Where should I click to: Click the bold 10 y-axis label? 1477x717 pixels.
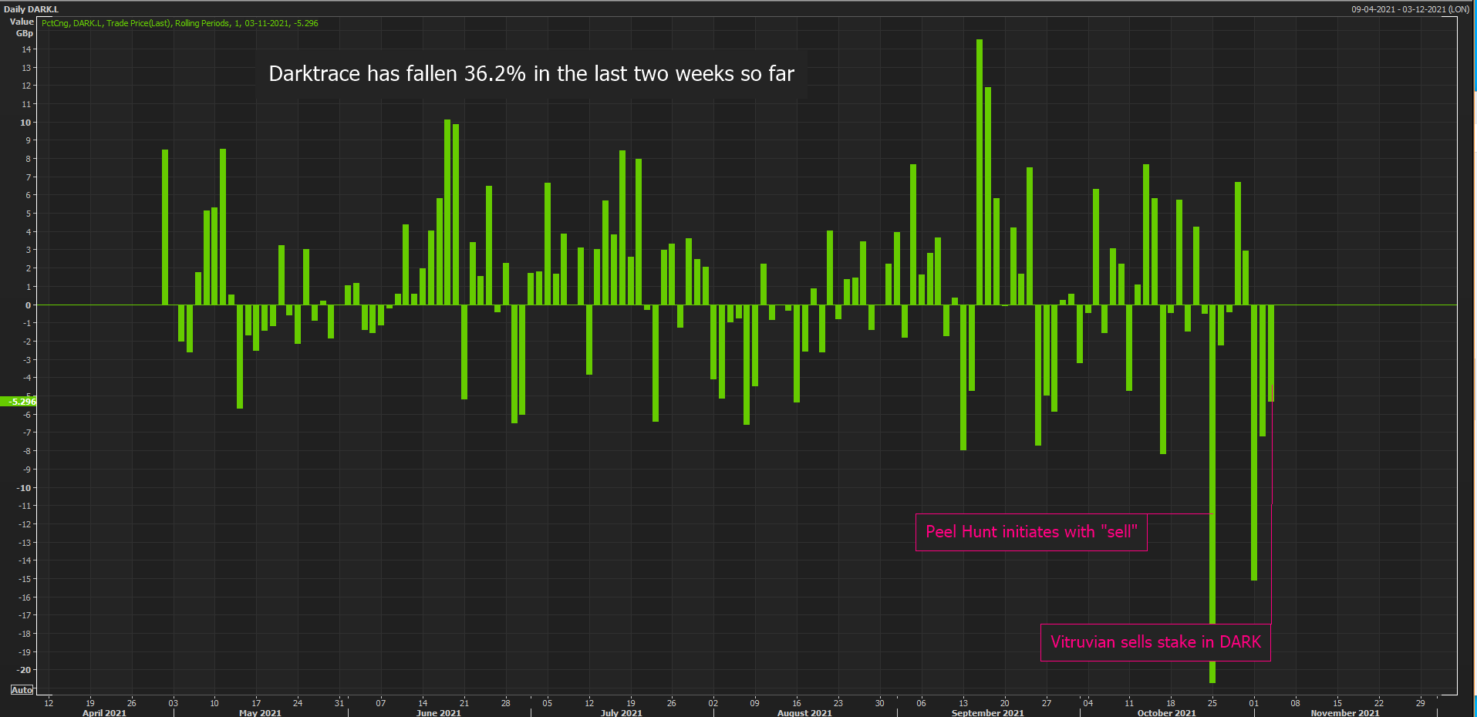click(x=25, y=123)
